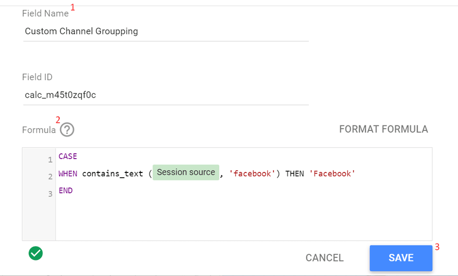
Task: Click the CASE keyword in formula
Action: click(68, 156)
